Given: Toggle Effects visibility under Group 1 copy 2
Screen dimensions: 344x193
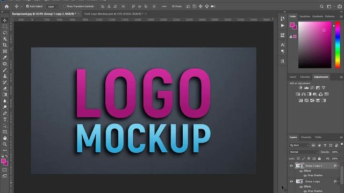Looking at the screenshot, I should pyautogui.click(x=301, y=171).
